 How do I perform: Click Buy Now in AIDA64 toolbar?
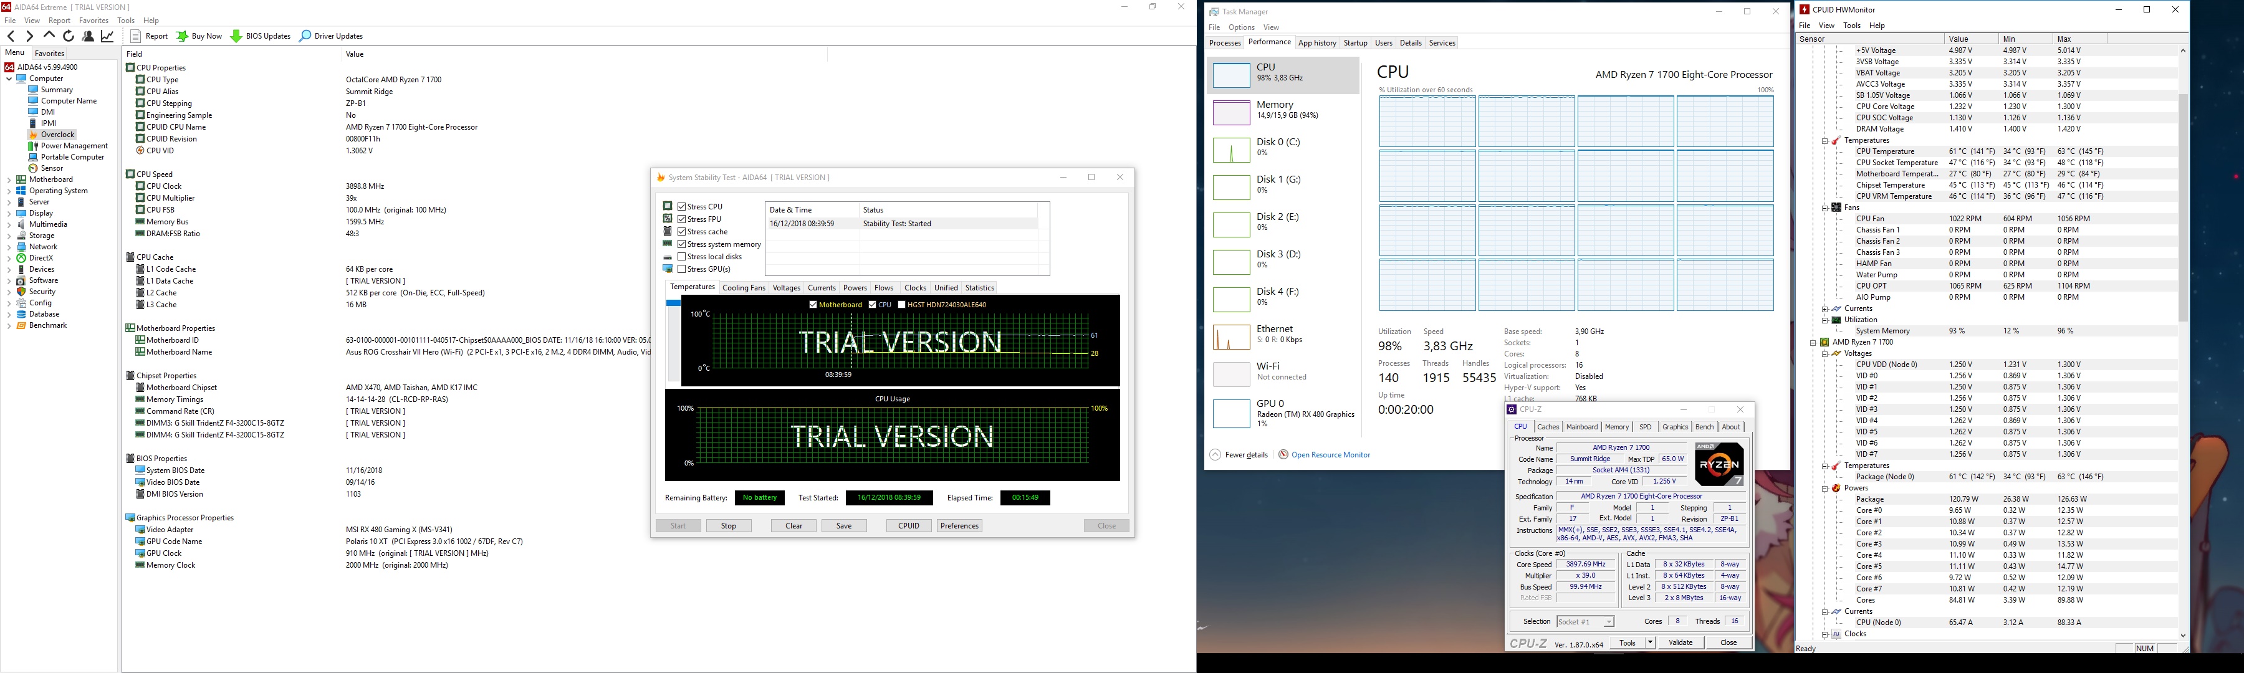click(199, 36)
